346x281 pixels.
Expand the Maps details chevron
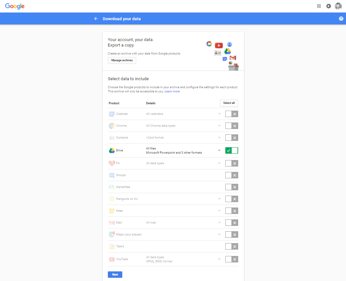click(219, 234)
